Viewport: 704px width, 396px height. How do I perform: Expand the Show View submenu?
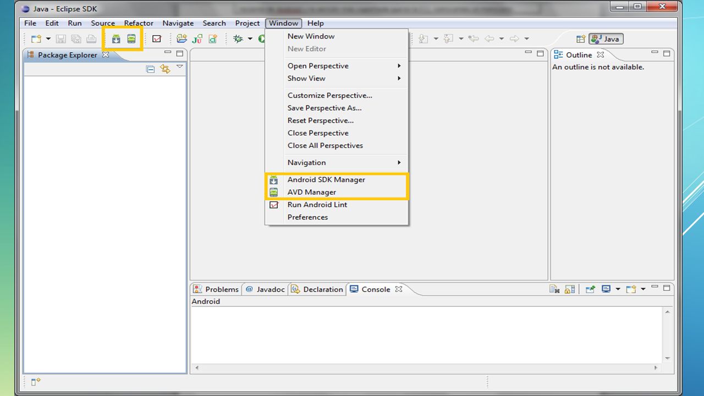point(337,78)
